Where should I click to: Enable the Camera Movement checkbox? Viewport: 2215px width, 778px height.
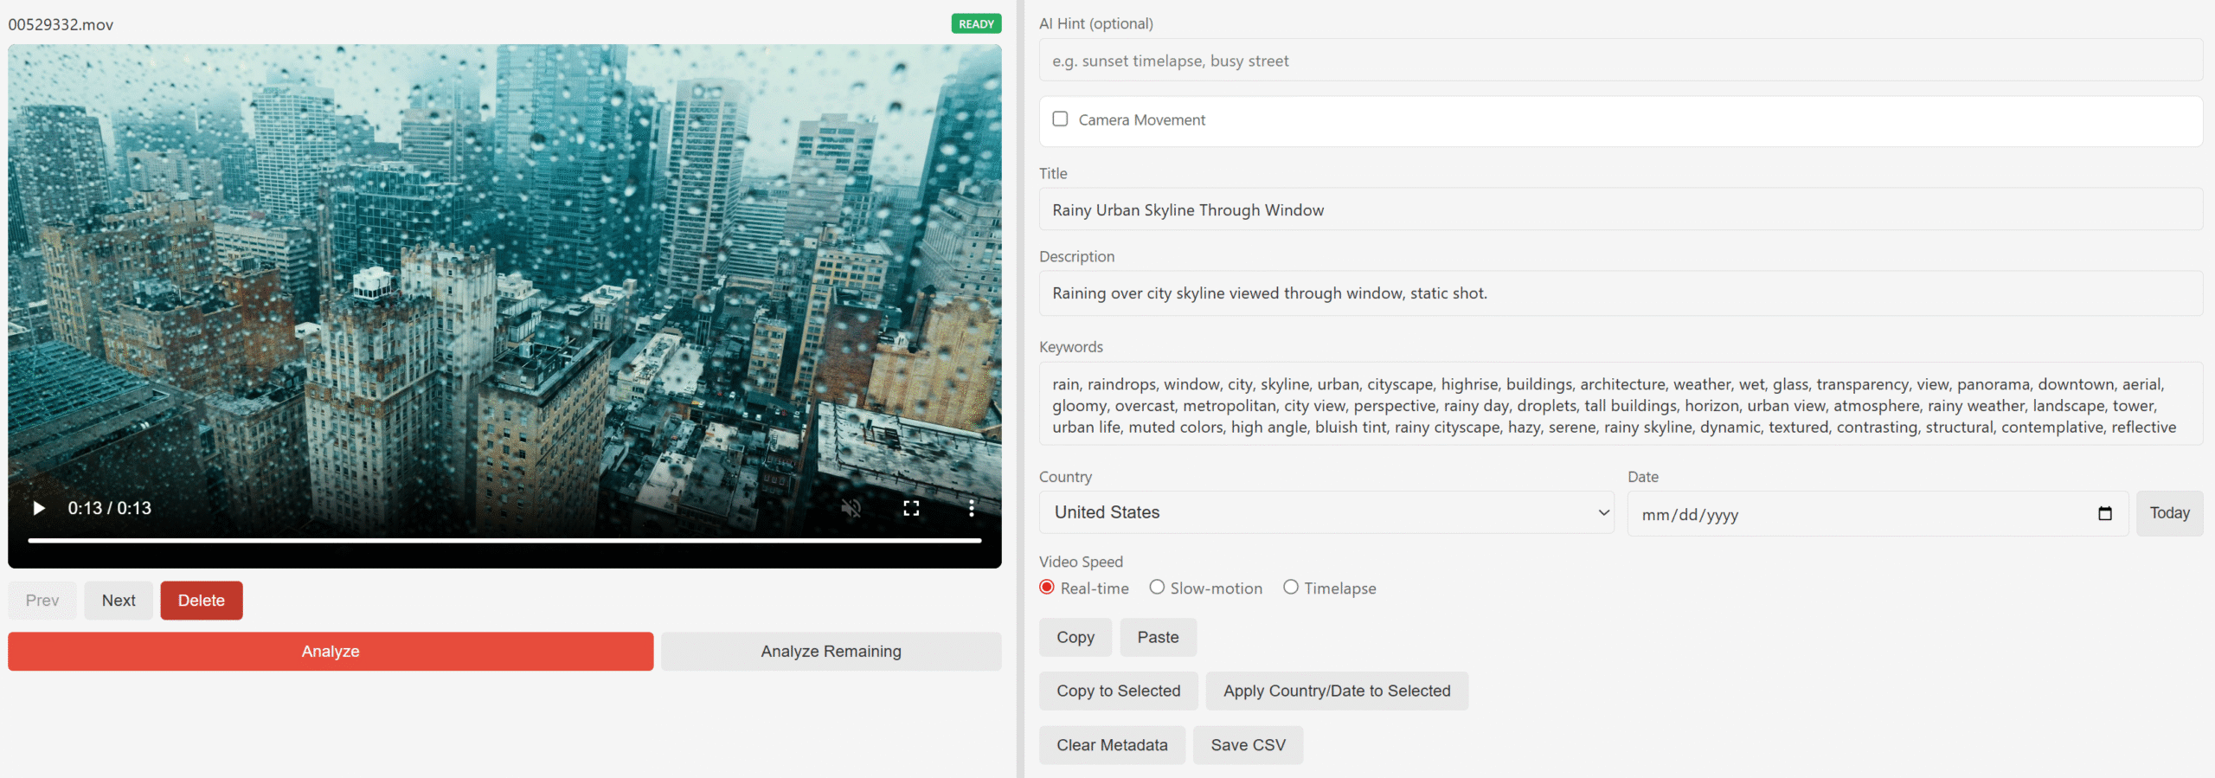coord(1060,119)
